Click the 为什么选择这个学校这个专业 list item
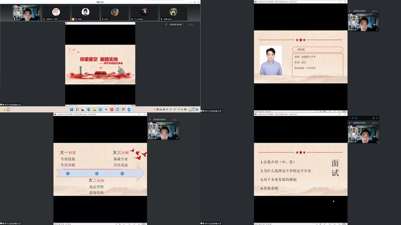401x225 pixels. [x=287, y=171]
